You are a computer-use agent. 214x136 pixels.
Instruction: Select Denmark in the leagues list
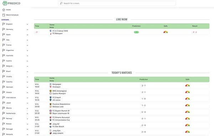pos(10,87)
